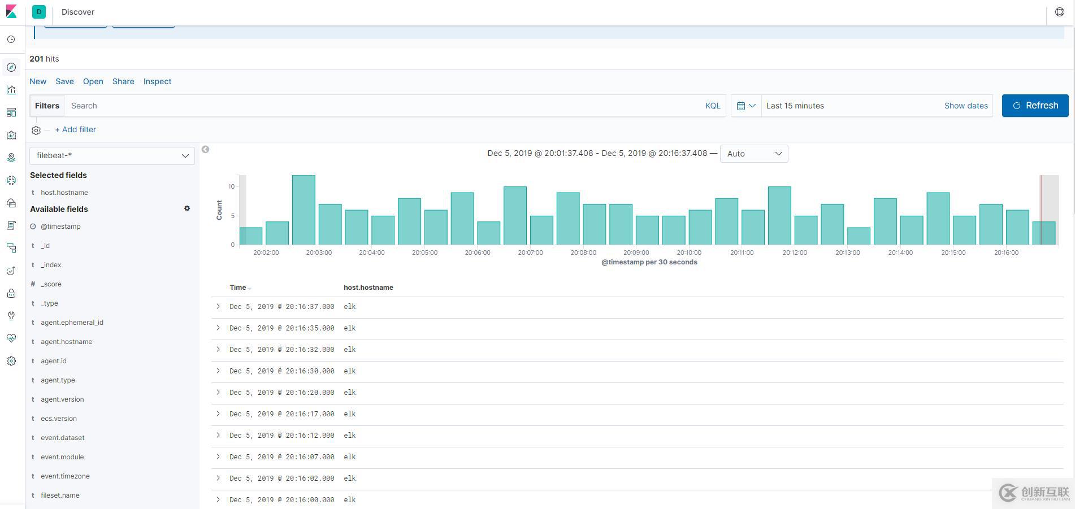The image size is (1075, 509).
Task: Go to Dashboard in sidebar
Action: (x=11, y=112)
